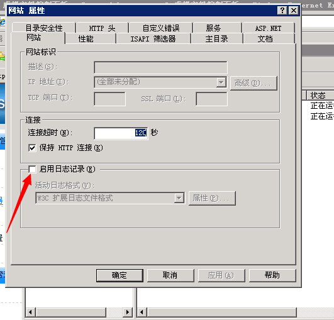Click left arrow of bottom-left horizontal scrollbar

tap(30, 312)
